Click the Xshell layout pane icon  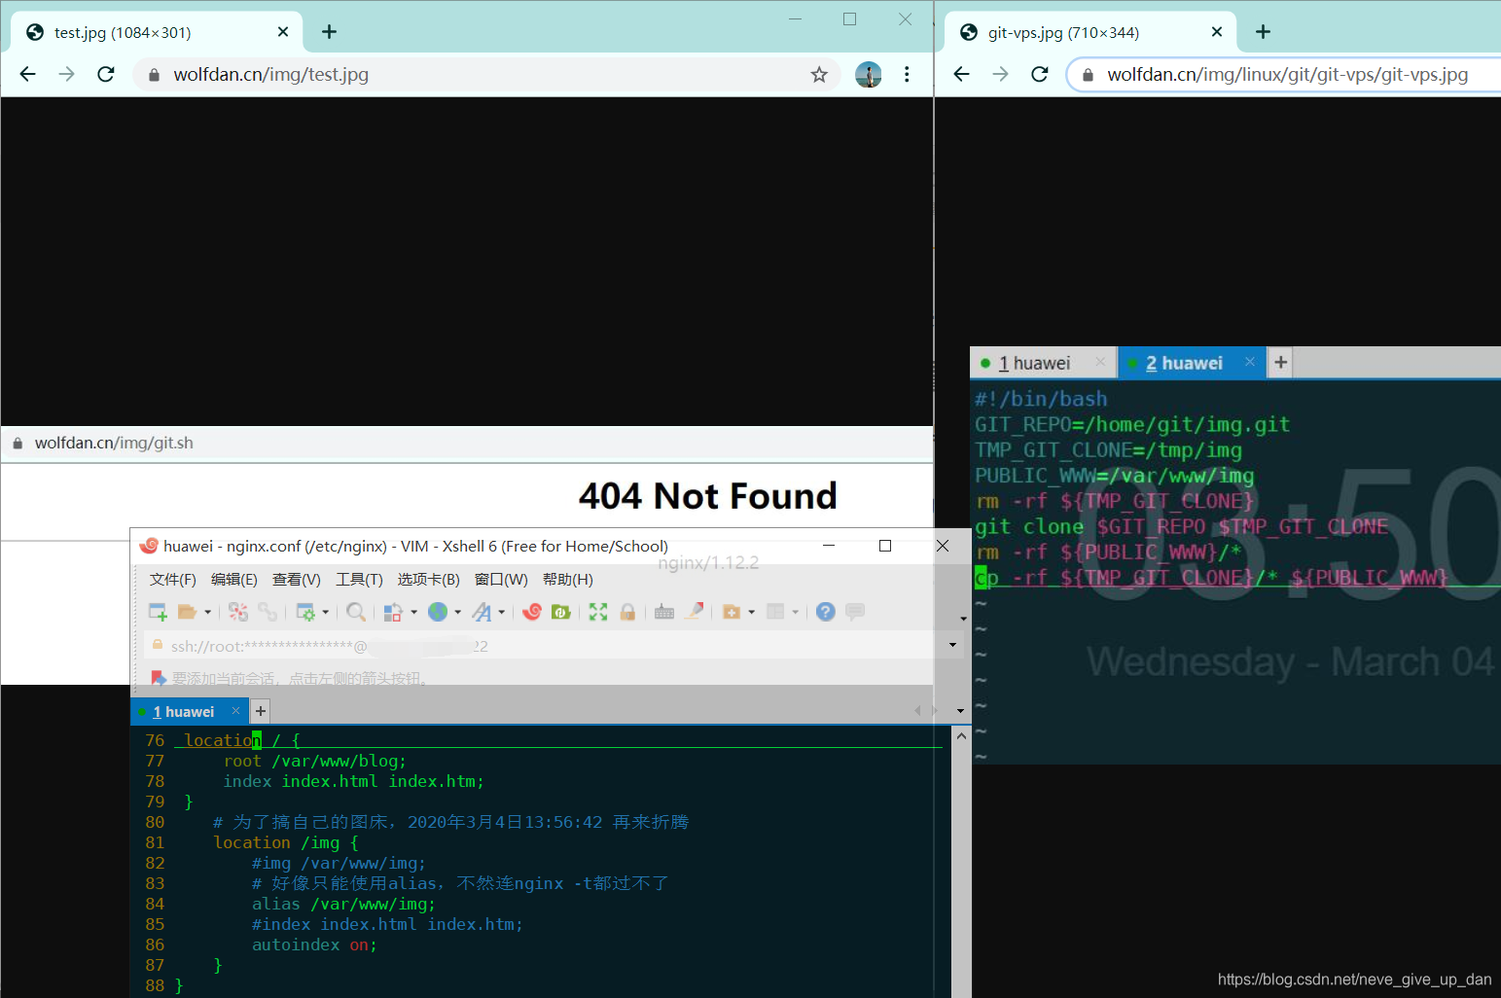tap(775, 612)
